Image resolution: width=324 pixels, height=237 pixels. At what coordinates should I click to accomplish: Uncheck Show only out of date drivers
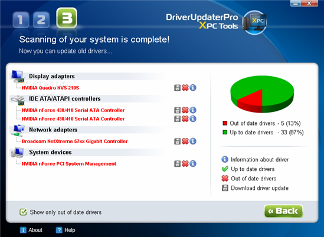pos(23,212)
